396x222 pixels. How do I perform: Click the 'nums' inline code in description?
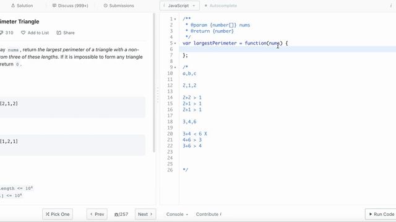[13, 50]
